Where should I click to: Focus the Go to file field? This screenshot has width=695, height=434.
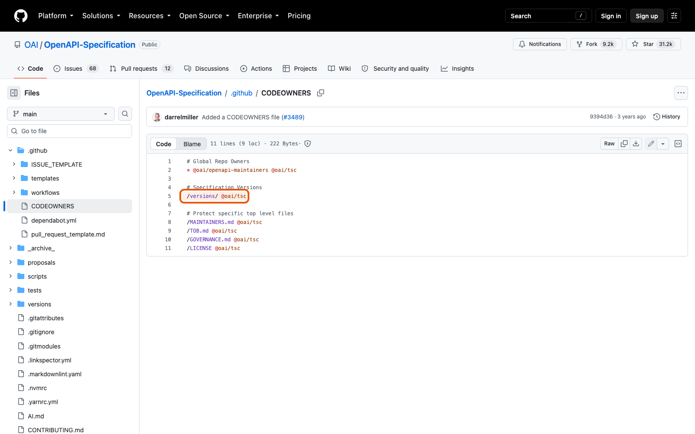69,131
